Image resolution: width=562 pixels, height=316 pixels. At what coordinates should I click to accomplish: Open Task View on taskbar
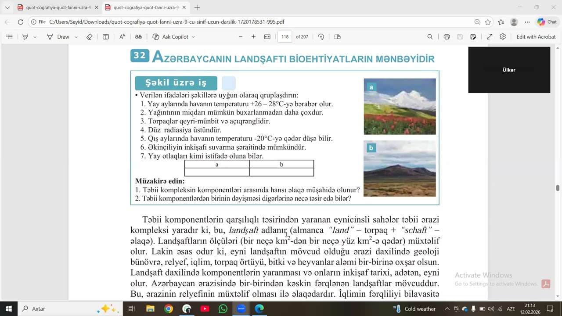tap(131, 309)
